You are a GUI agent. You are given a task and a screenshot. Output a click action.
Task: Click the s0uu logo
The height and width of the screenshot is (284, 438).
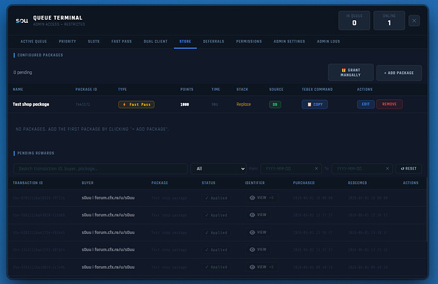click(x=22, y=21)
